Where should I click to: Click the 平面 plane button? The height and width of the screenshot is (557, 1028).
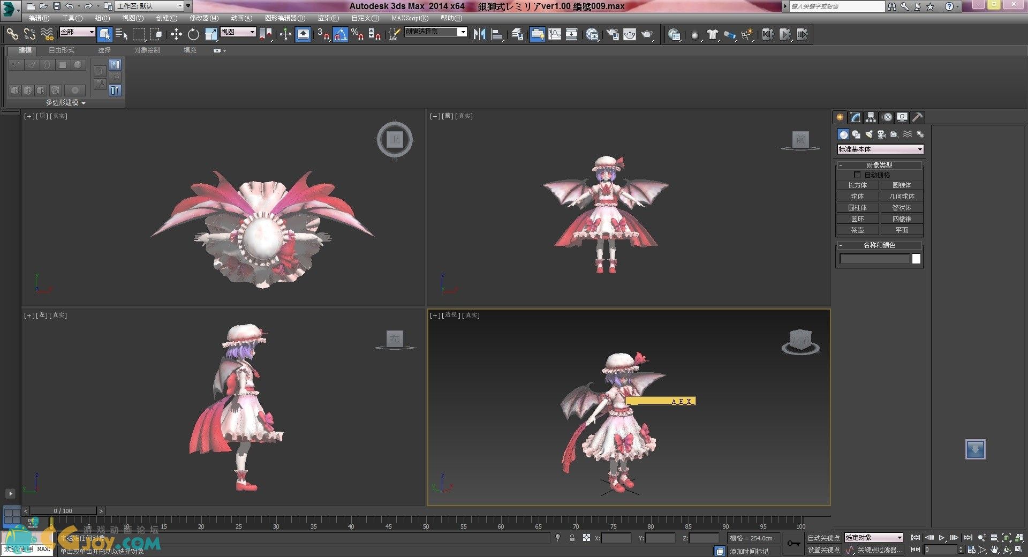(x=902, y=230)
